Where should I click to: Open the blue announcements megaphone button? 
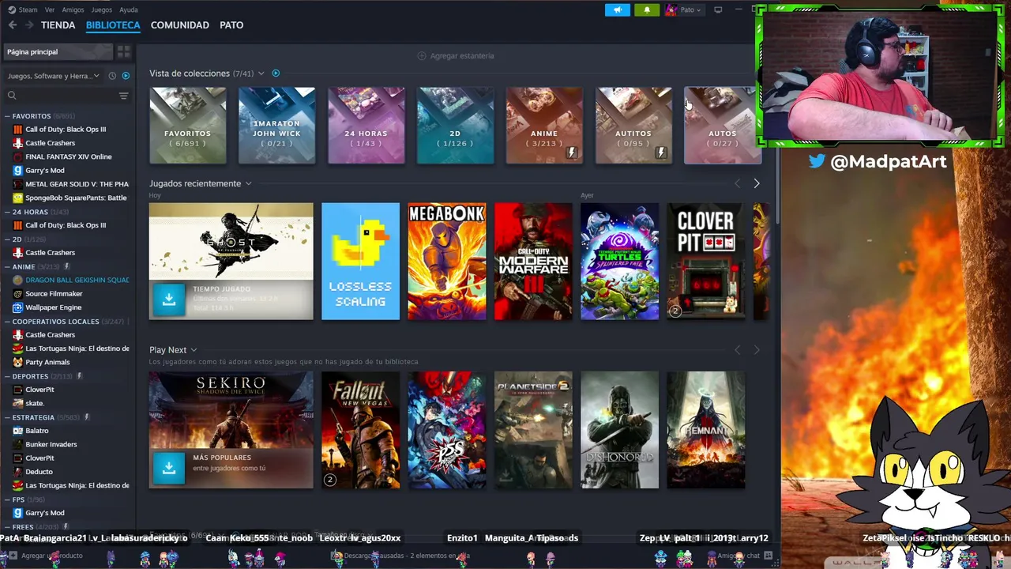[618, 9]
